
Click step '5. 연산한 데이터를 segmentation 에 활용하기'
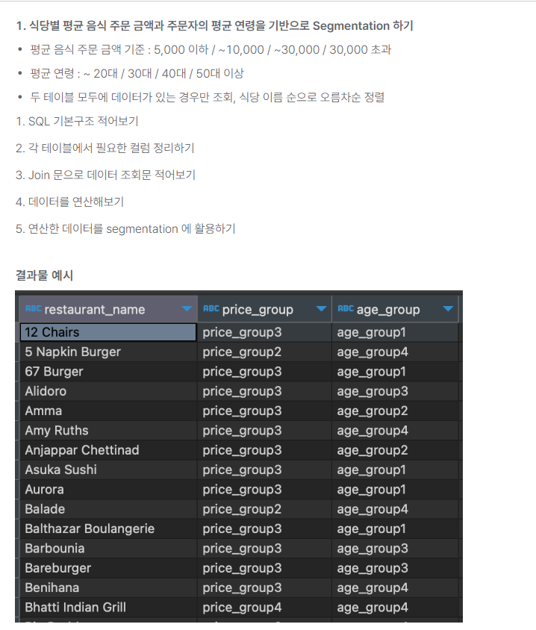click(125, 228)
